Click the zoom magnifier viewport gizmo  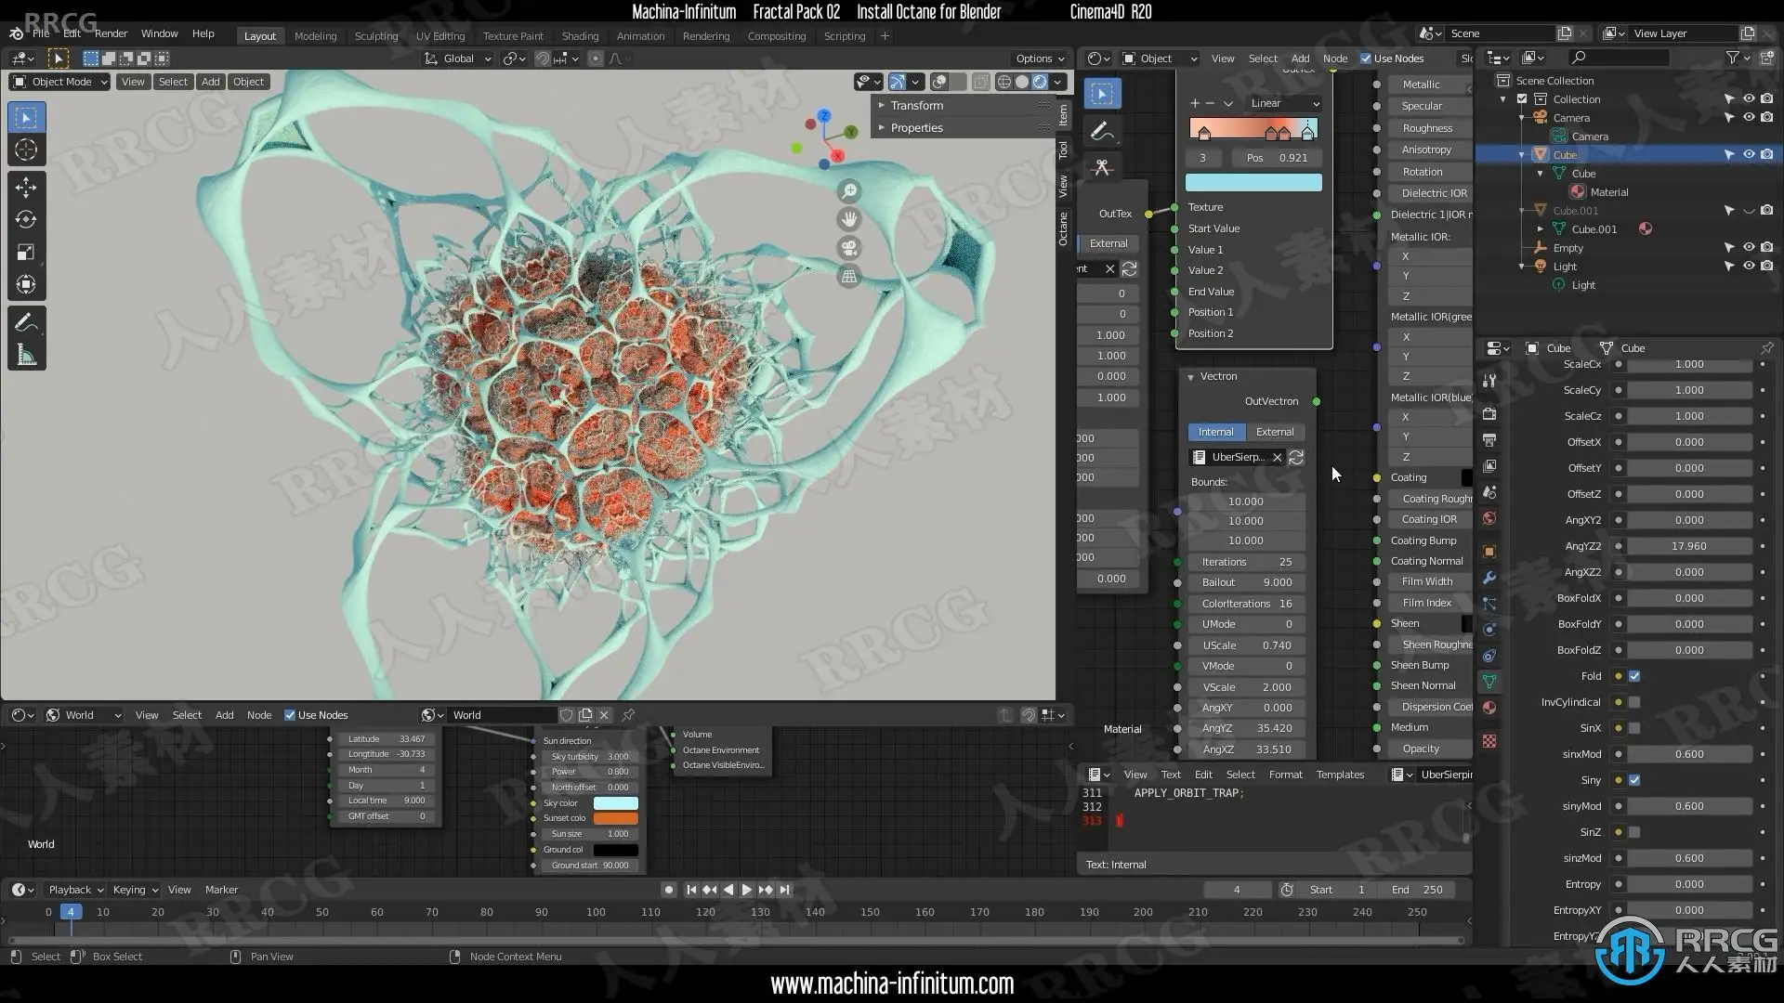click(x=848, y=191)
